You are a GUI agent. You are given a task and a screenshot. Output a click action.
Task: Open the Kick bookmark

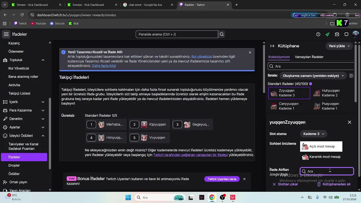[x=74, y=23]
